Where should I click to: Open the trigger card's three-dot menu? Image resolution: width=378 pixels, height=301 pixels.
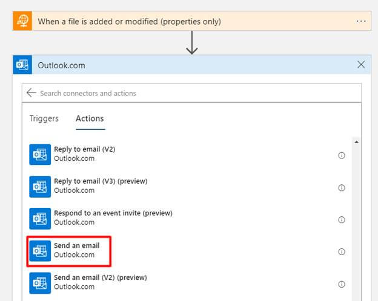click(x=361, y=21)
